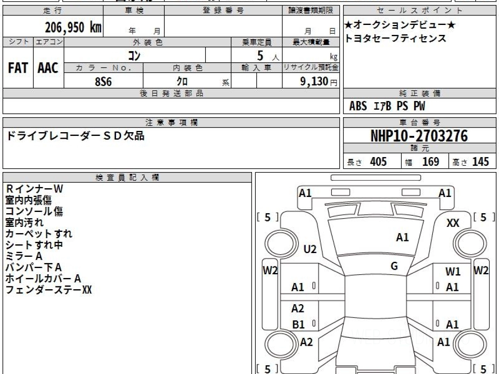This screenshot has width=499, height=374.
Task: Select the フェンダーステーXX inspector note
Action: tap(48, 290)
